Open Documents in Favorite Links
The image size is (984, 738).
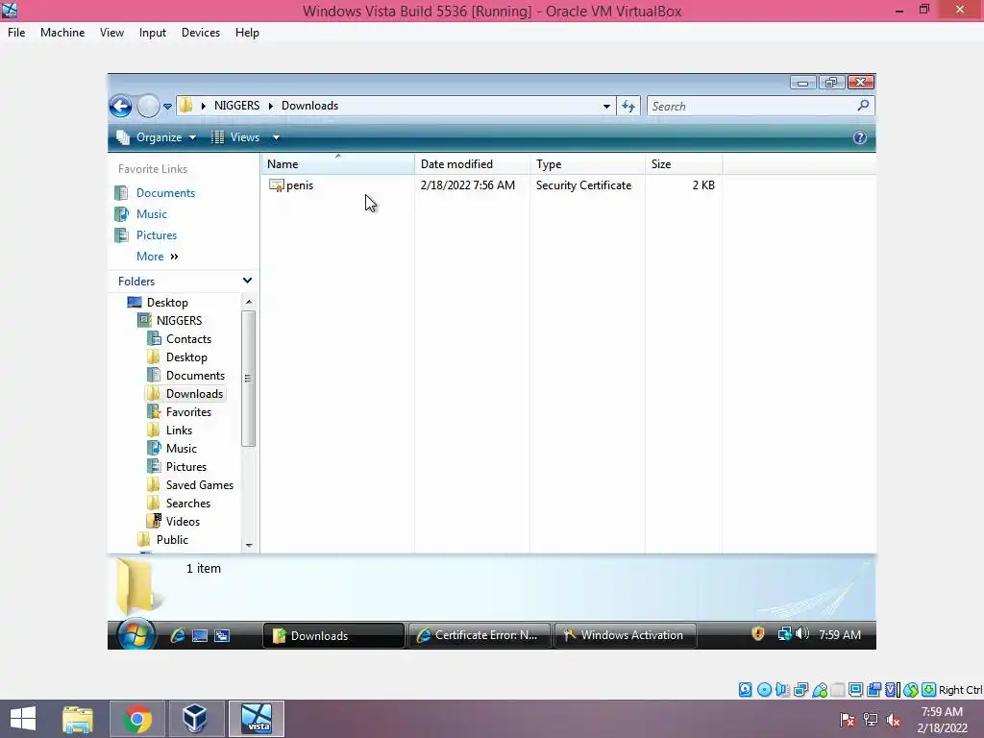[x=165, y=192]
